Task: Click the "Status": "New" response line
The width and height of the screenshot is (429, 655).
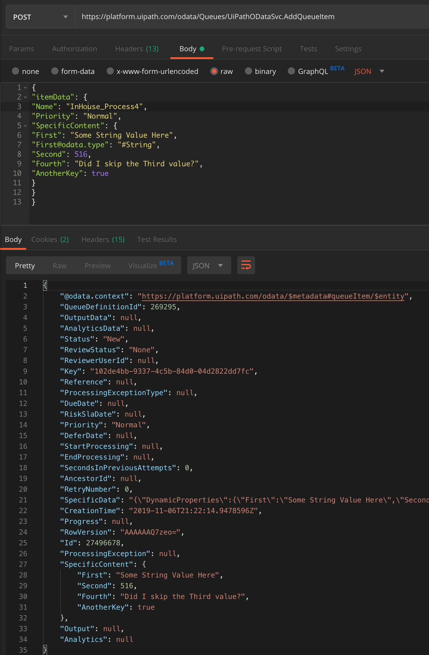Action: pos(94,339)
